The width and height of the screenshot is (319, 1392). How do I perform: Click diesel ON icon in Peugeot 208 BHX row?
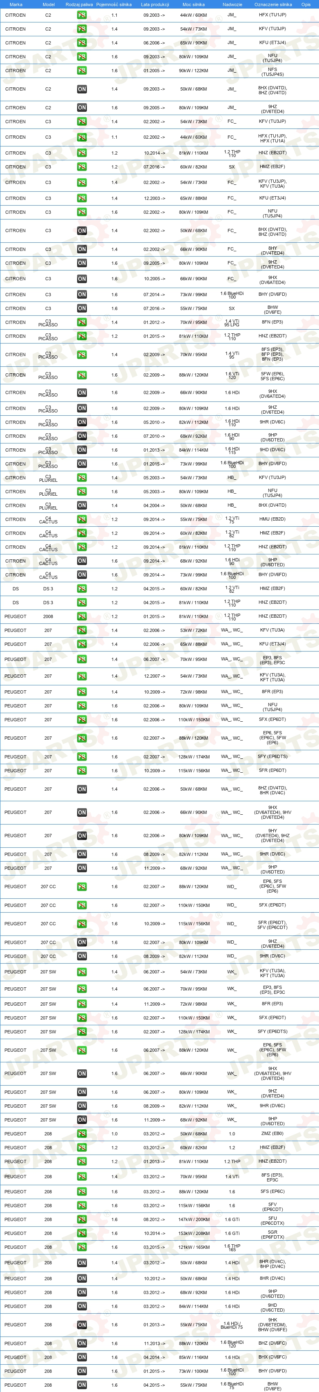pyautogui.click(x=82, y=1357)
